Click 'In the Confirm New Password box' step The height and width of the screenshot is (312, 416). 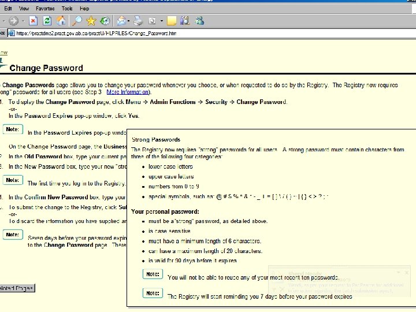(x=68, y=198)
